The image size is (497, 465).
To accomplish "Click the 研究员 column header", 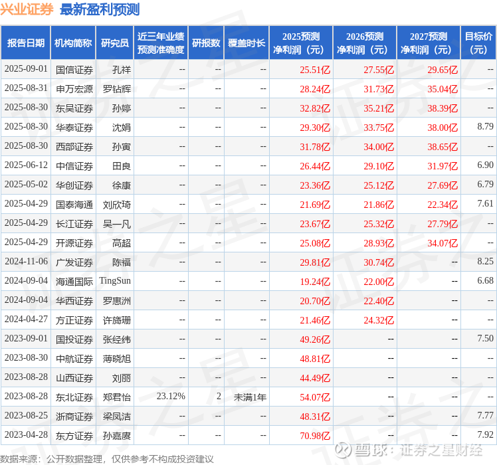I will 115,43.
